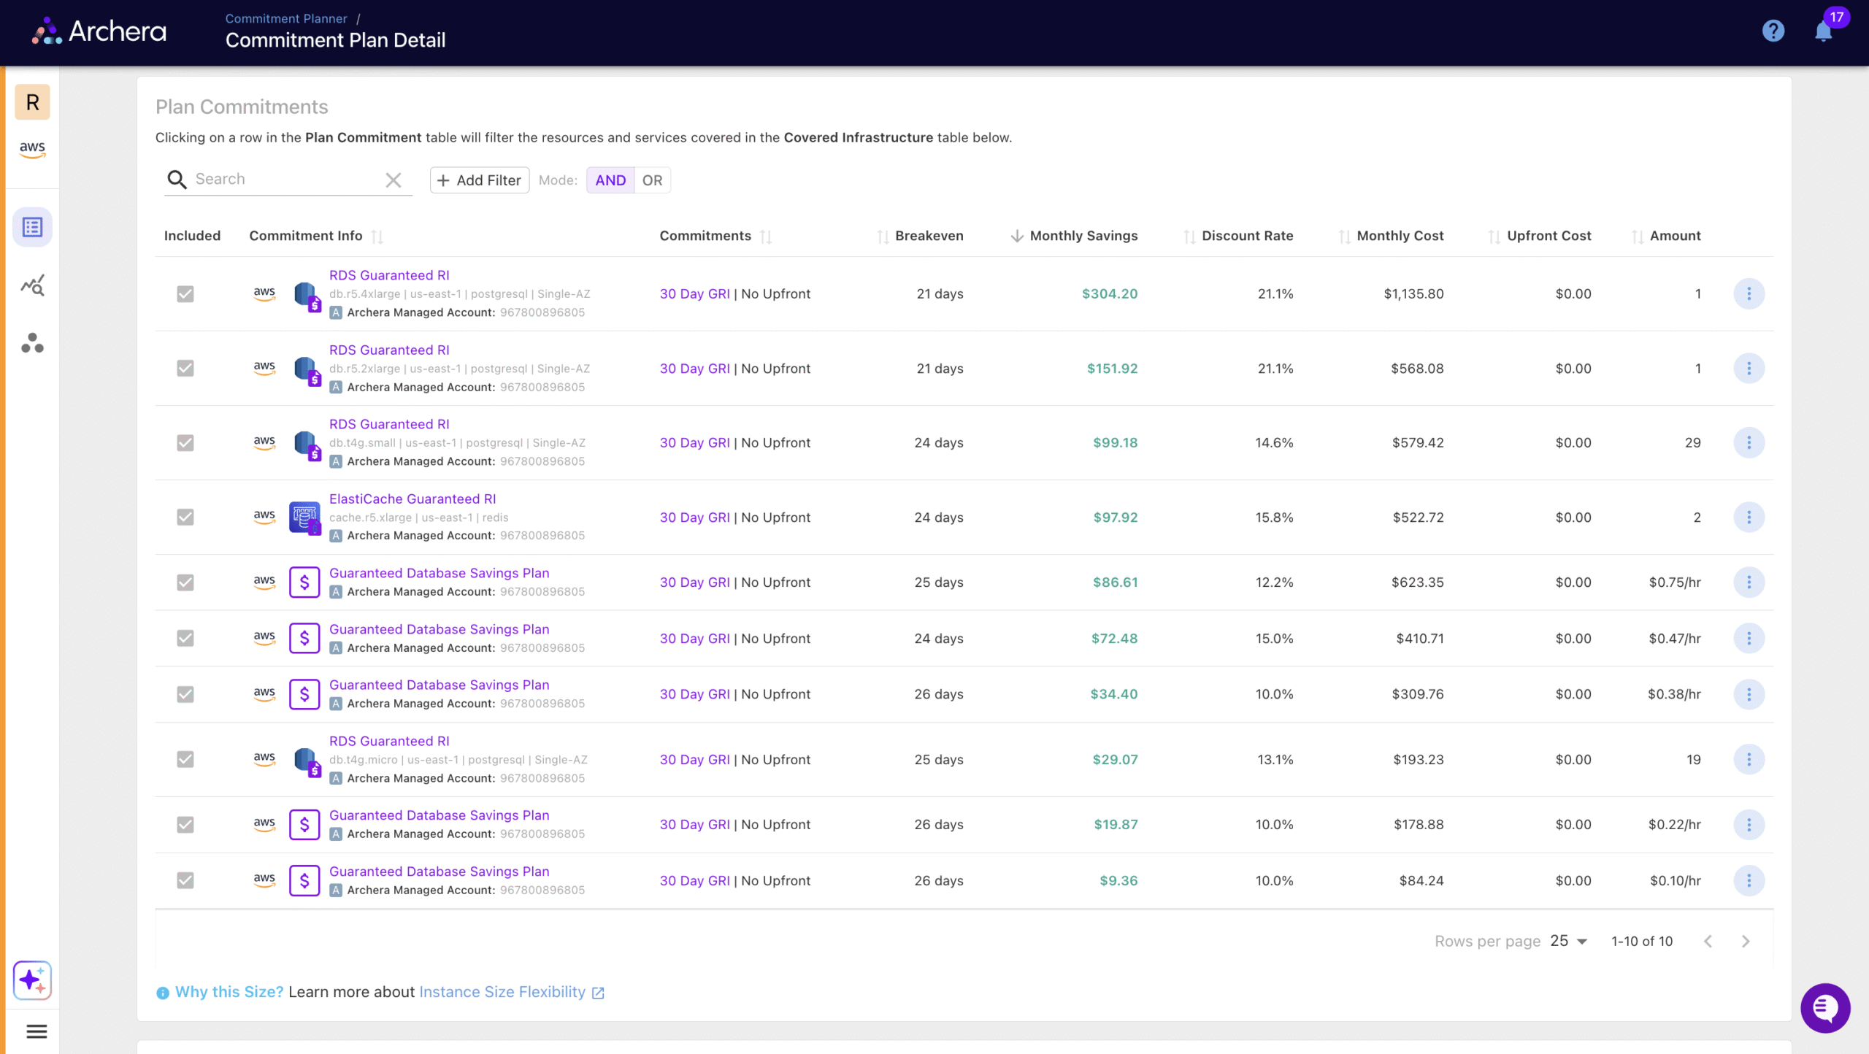Switch filter mode to OR
Viewport: 1869px width, 1054px height.
click(x=652, y=180)
